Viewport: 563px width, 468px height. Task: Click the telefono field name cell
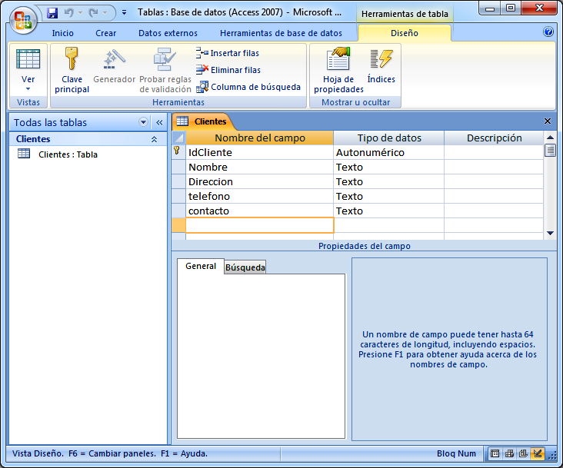[x=260, y=196]
